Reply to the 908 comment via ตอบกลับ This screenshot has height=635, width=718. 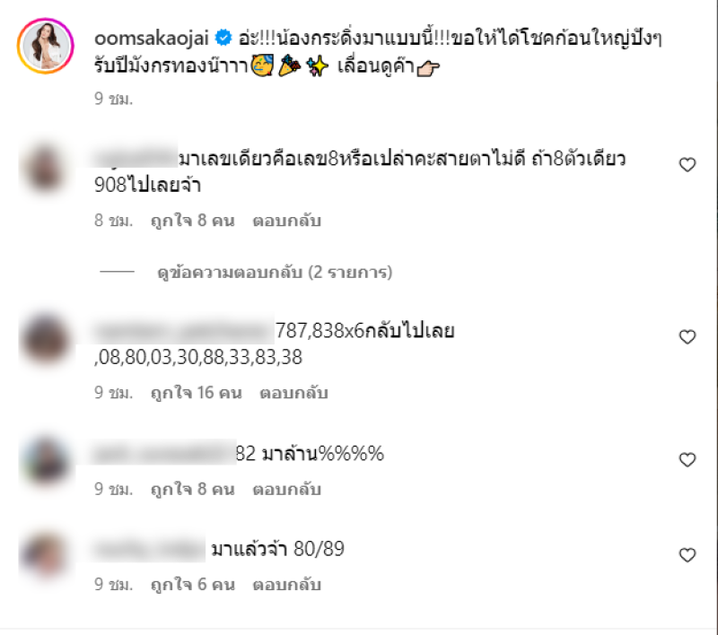(x=286, y=221)
